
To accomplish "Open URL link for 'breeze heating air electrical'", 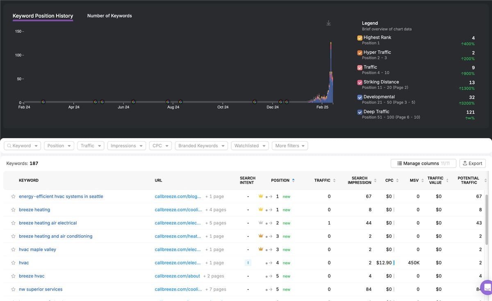I will [x=178, y=223].
